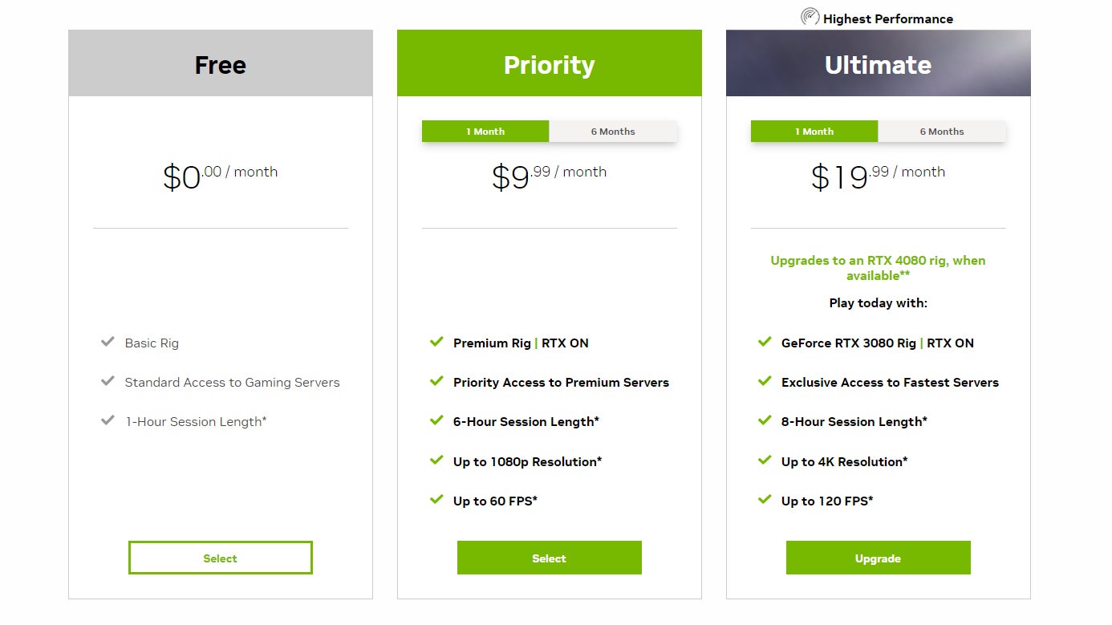Click the checkmark beside Basic Rig

[108, 342]
